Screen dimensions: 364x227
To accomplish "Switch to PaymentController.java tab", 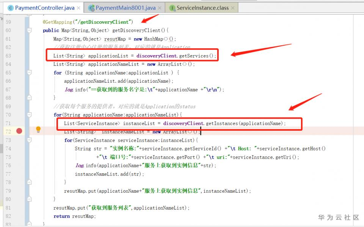I will pos(45,8).
